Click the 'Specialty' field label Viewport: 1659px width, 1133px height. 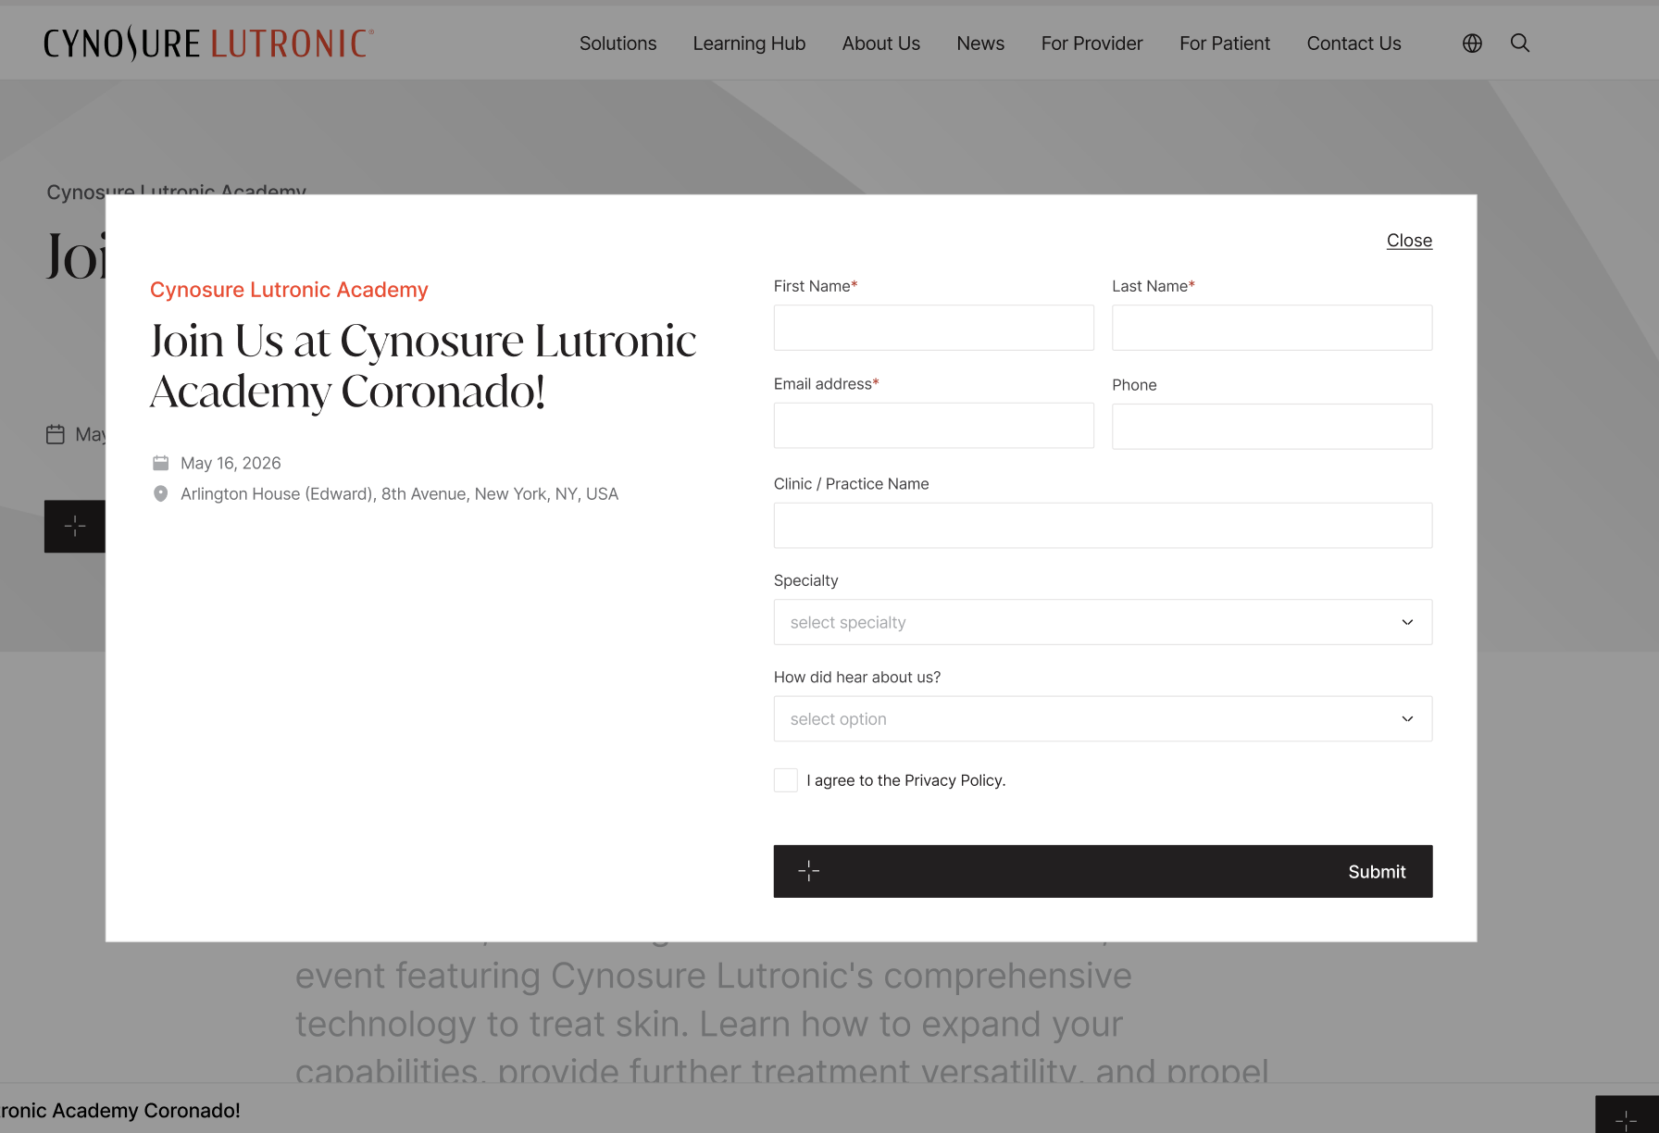[805, 580]
